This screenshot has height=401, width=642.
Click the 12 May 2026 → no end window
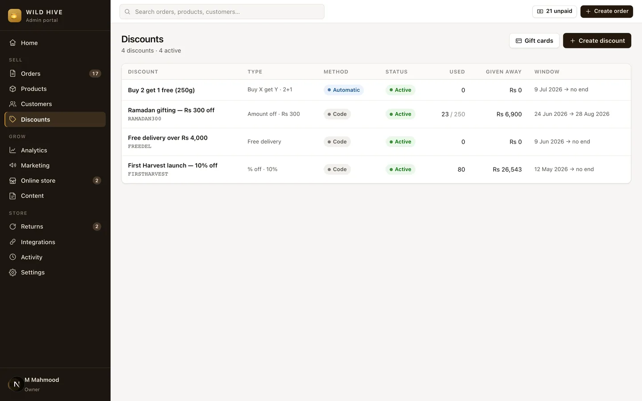tap(564, 169)
